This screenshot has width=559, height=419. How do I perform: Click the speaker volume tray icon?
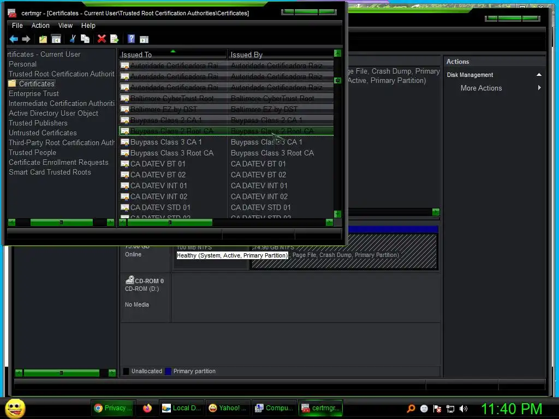463,409
